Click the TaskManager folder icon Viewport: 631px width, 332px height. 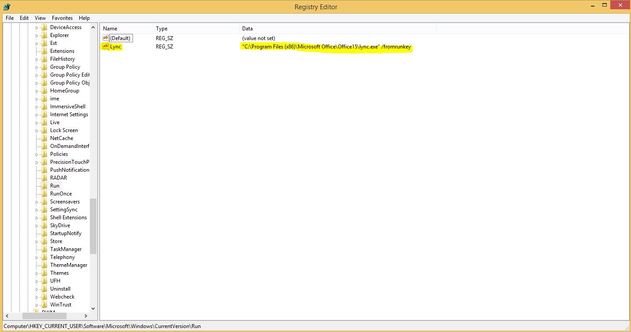44,249
